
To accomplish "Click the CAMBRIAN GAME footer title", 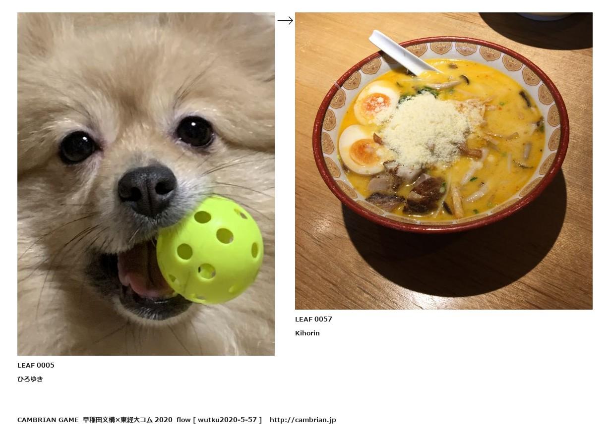I will tap(48, 420).
